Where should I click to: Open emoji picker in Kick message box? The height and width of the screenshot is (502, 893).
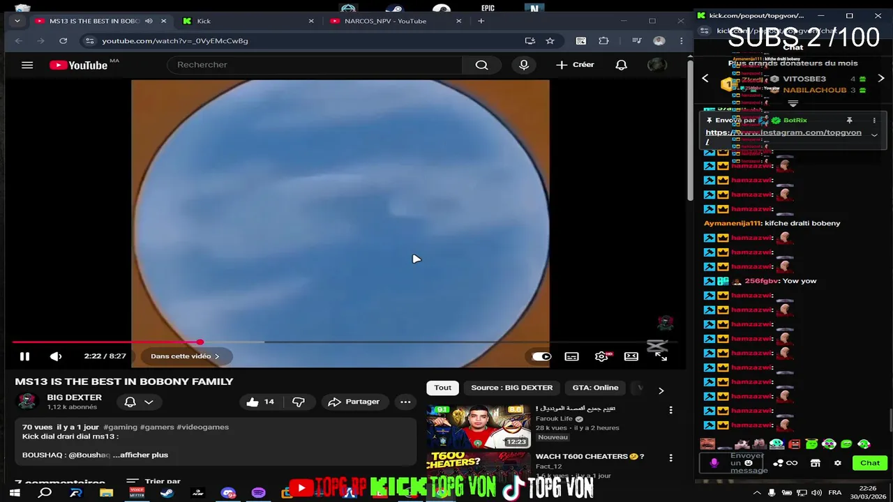[x=749, y=463]
